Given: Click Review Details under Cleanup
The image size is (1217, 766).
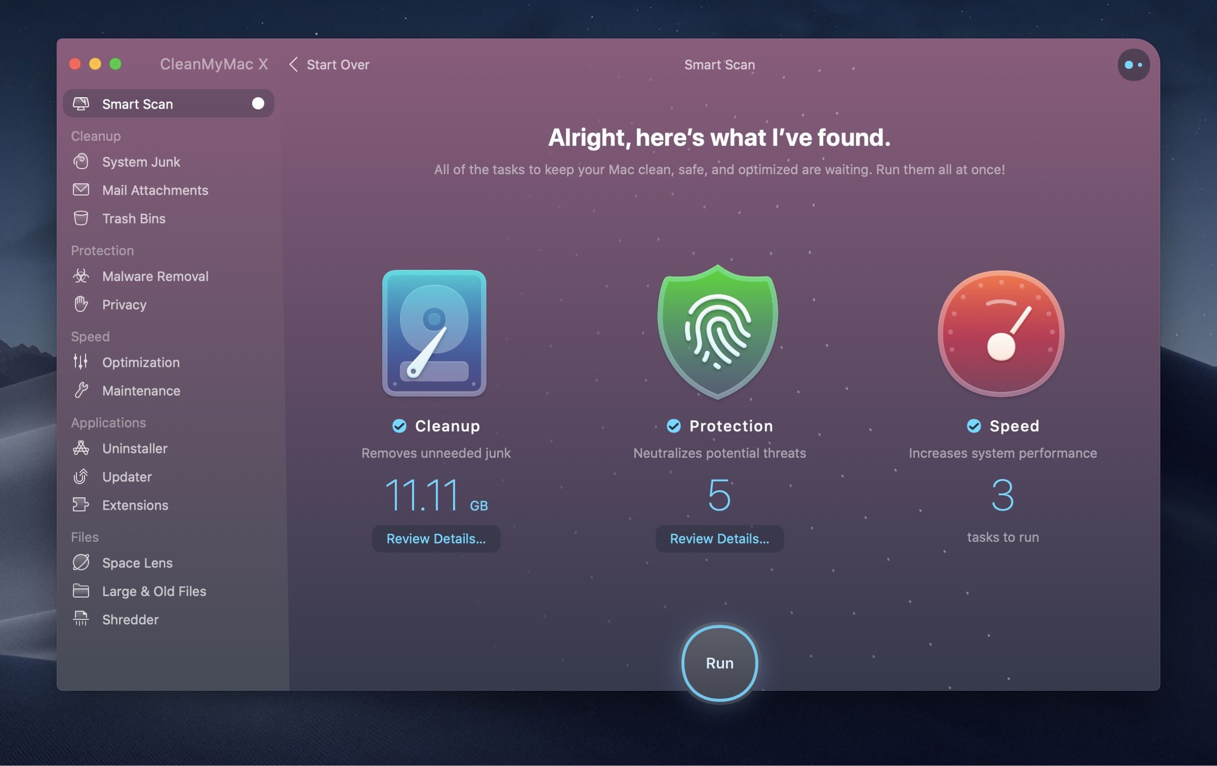Looking at the screenshot, I should [436, 539].
